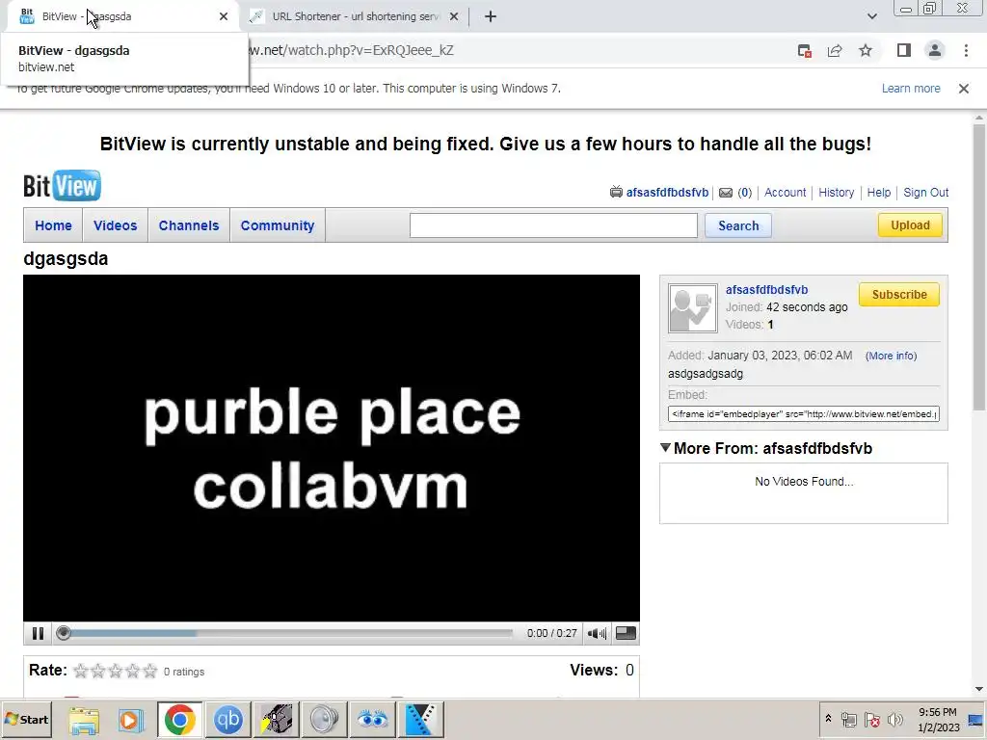Open the film camera taskbar app
Screen dimensions: 987x740
click(277, 720)
